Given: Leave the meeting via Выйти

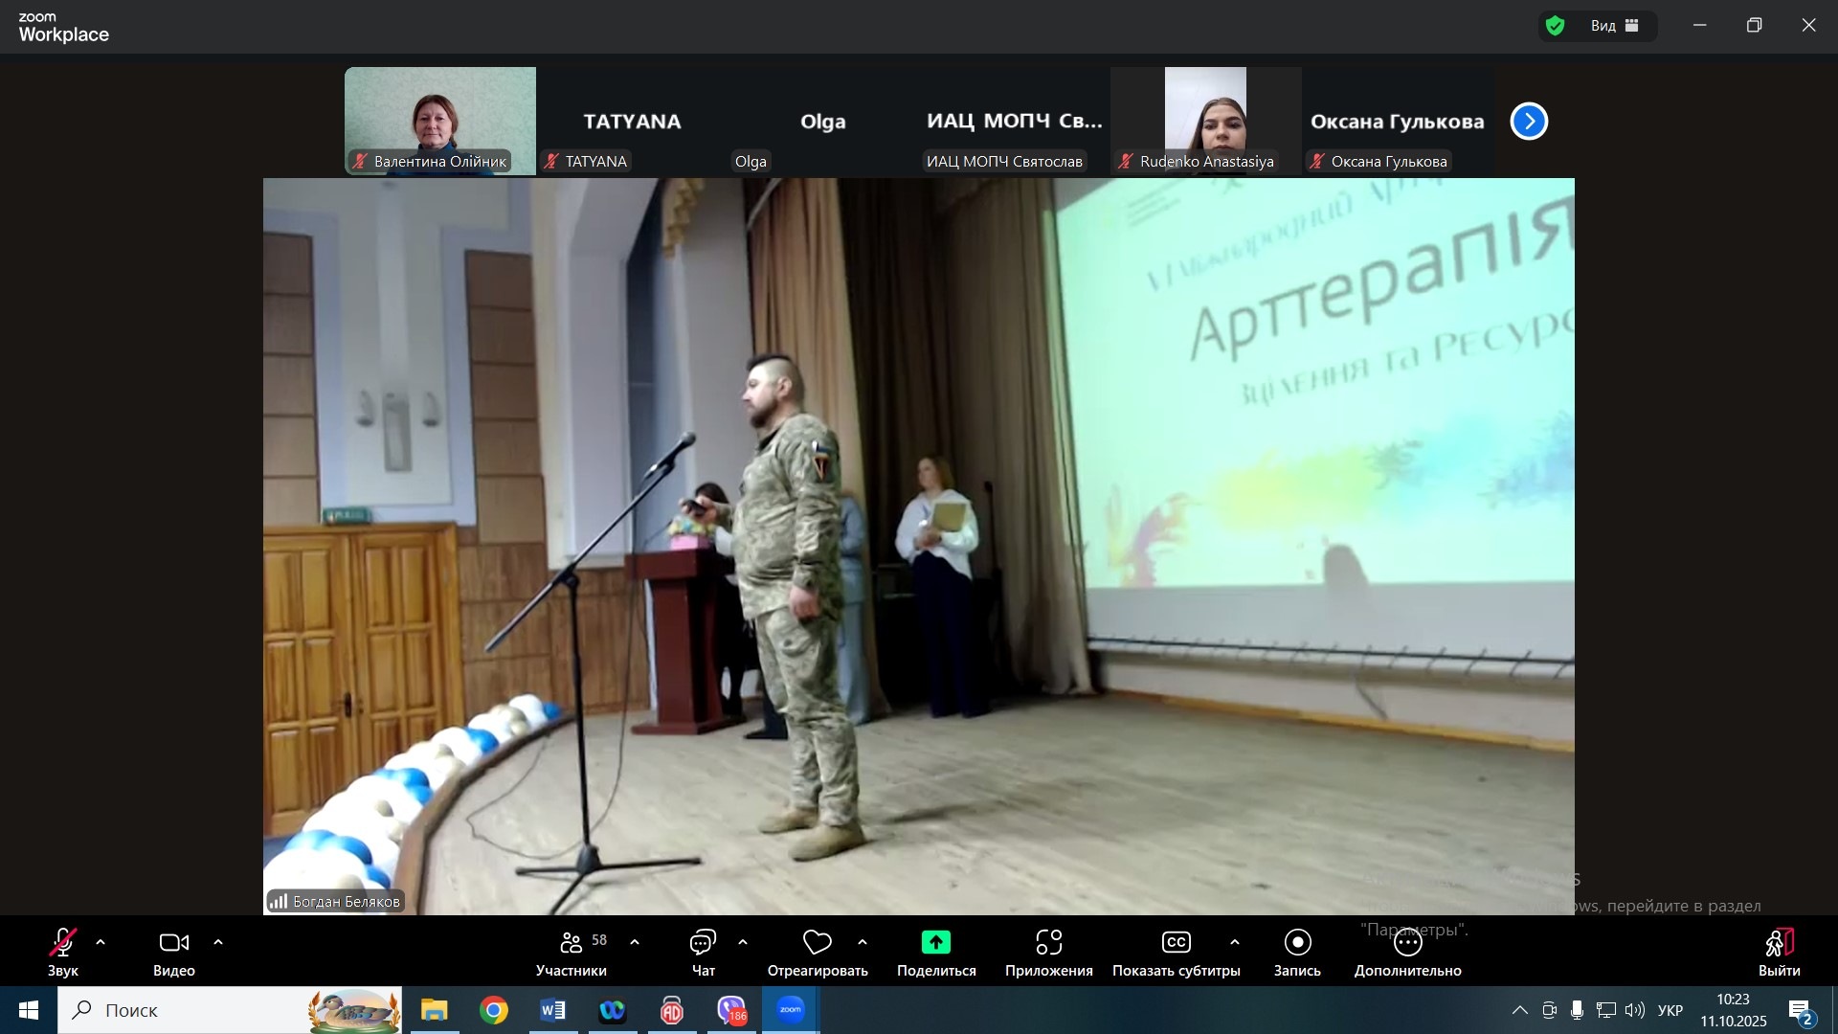Looking at the screenshot, I should pos(1779,943).
